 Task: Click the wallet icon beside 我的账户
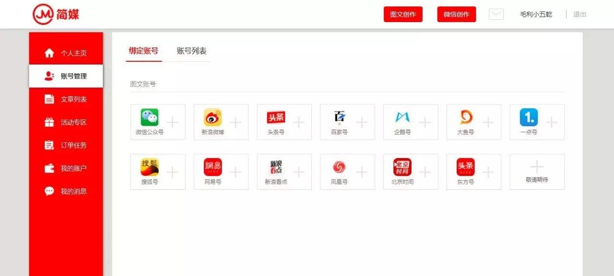49,168
